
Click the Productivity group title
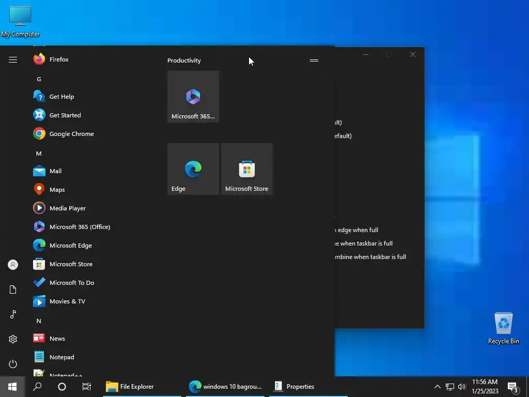coord(184,60)
